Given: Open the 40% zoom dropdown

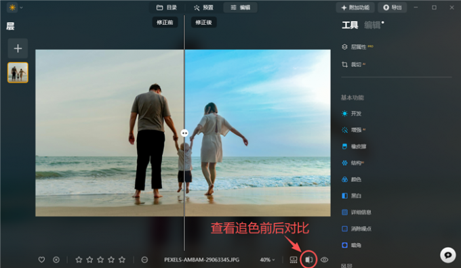Looking at the screenshot, I should pyautogui.click(x=267, y=260).
